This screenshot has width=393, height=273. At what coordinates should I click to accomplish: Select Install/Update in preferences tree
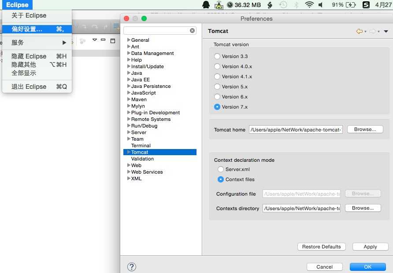[147, 66]
